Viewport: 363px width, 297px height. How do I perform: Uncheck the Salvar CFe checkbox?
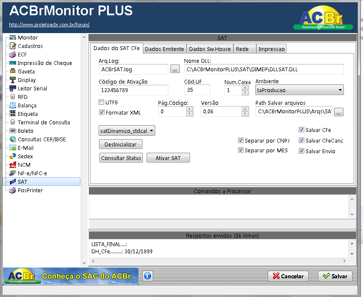[x=301, y=130]
